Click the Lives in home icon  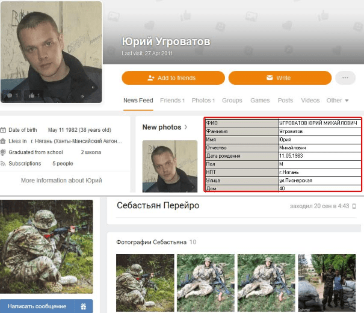pos(3,141)
